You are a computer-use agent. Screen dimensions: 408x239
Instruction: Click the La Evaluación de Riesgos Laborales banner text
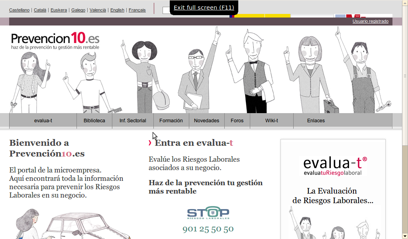click(333, 196)
